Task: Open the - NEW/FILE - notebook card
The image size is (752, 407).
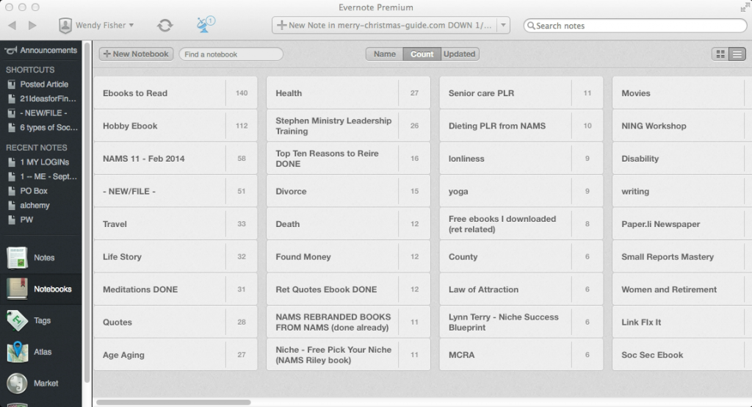Action: 176,191
